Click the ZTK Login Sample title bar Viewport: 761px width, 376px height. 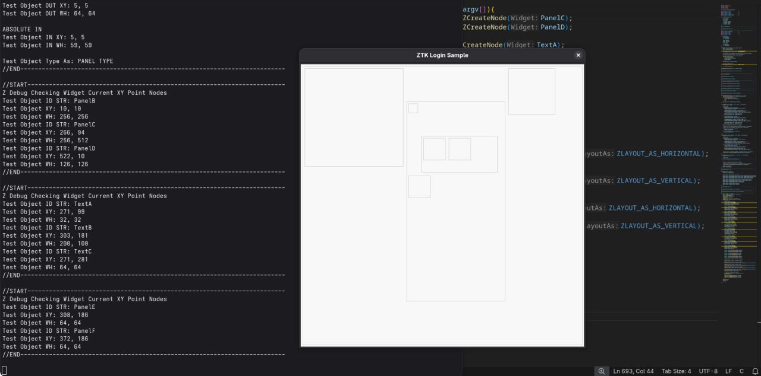click(442, 55)
